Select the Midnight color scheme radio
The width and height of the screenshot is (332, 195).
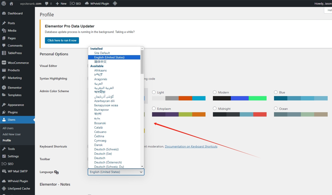click(215, 108)
